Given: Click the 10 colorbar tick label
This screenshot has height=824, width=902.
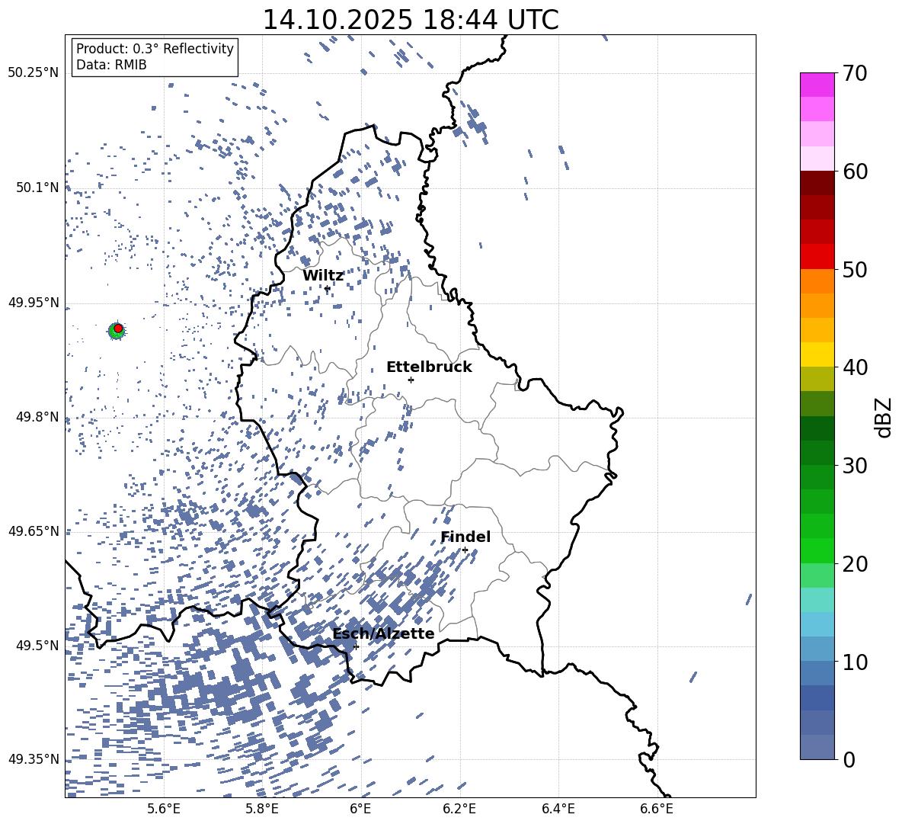Looking at the screenshot, I should click(x=855, y=662).
